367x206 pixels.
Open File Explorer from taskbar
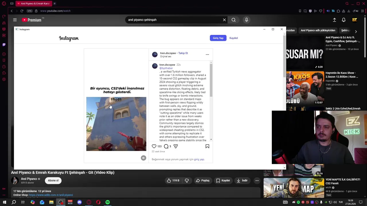pos(51,202)
